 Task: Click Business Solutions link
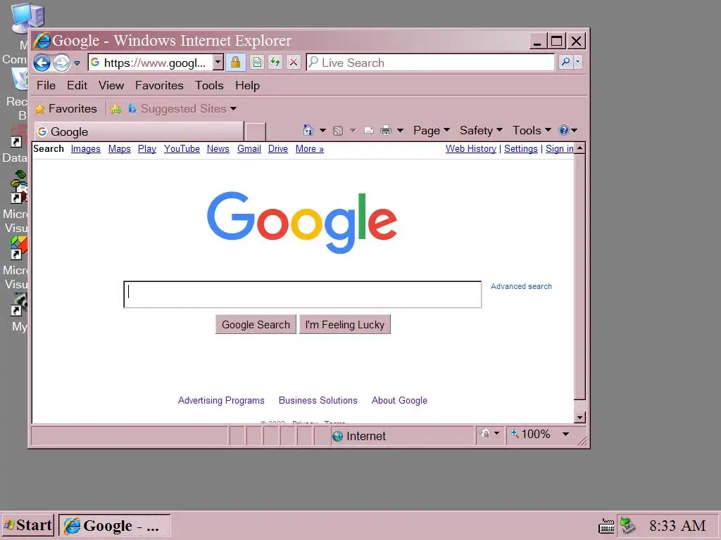(x=318, y=400)
